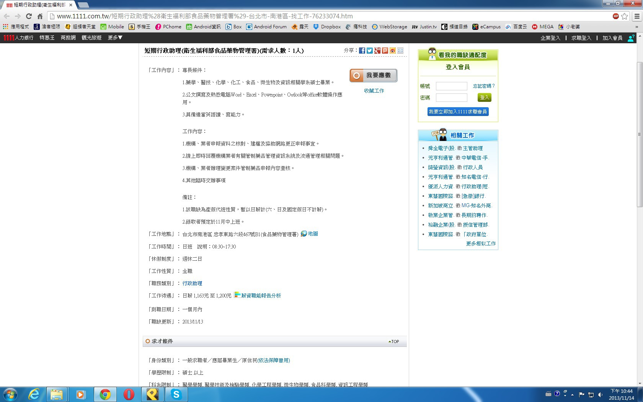Image resolution: width=643 pixels, height=402 pixels.
Task: Go to the browser home page
Action: coord(40,16)
